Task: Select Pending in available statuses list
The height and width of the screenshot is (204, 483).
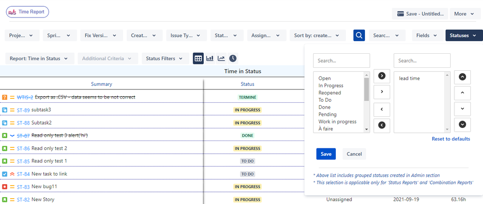Action: pyautogui.click(x=328, y=114)
